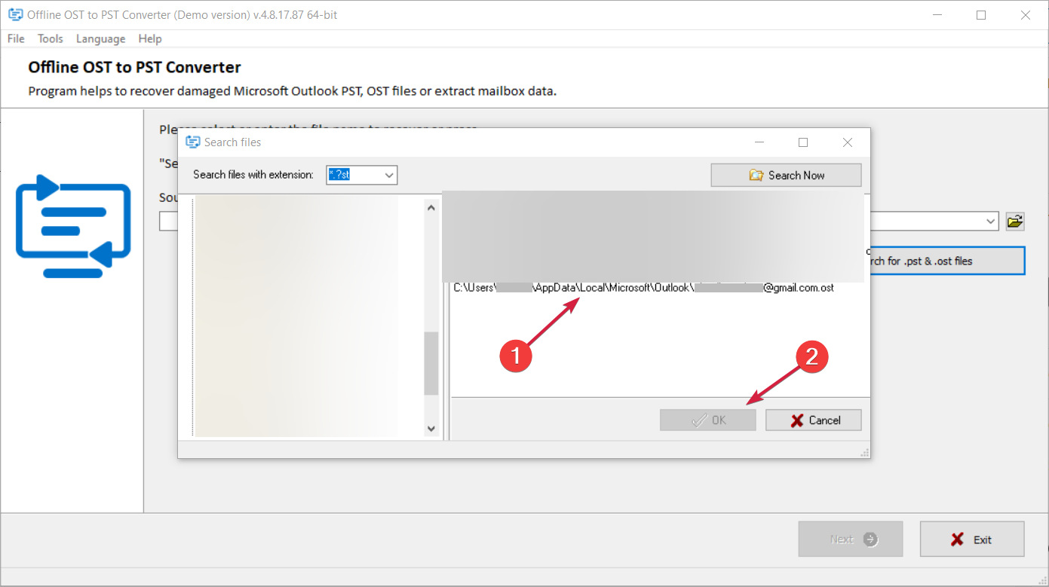Click the Search files dialog resize grip
This screenshot has height=587, width=1049.
865,453
